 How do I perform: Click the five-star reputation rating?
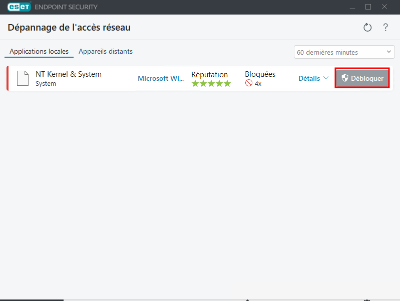coord(211,83)
